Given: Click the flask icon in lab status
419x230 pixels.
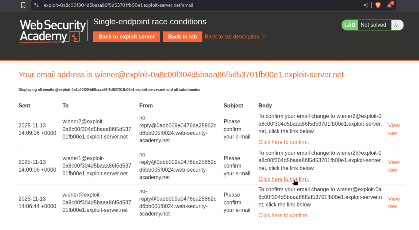Looking at the screenshot, I should tap(397, 25).
